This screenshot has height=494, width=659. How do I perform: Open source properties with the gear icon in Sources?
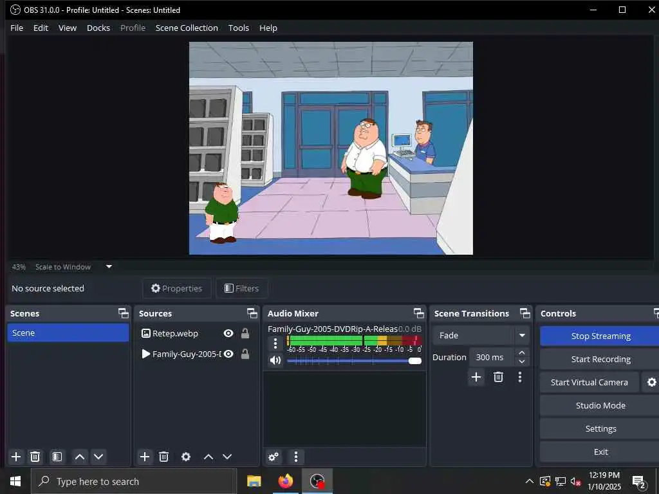tap(186, 457)
